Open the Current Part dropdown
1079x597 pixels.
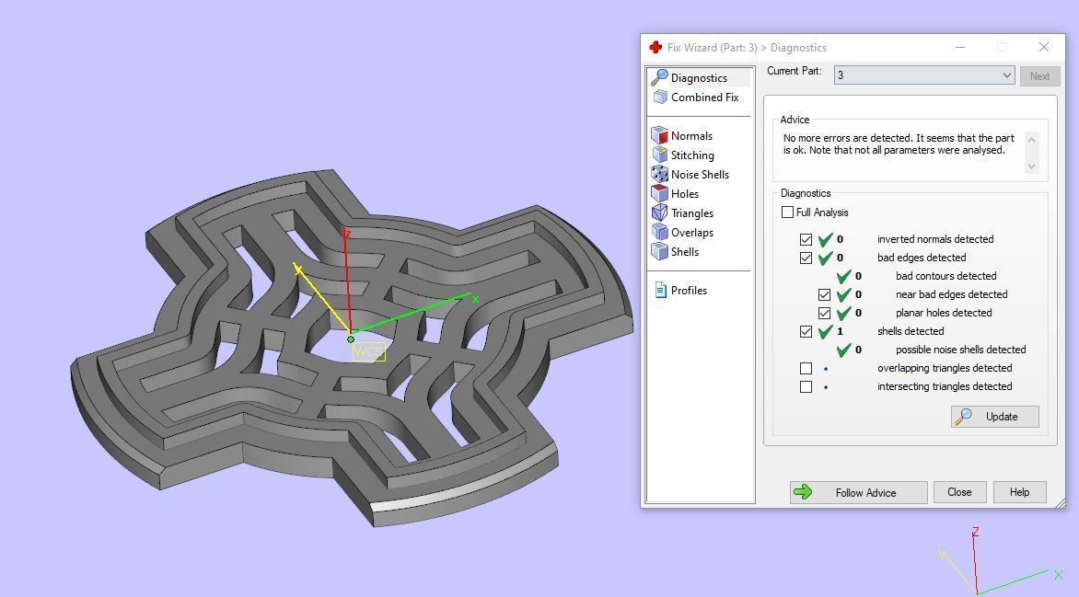(x=924, y=75)
